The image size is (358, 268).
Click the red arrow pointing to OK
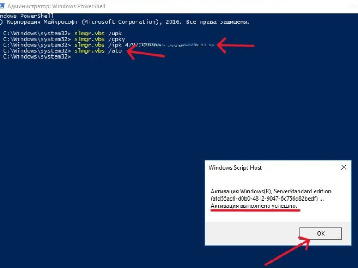288,251
